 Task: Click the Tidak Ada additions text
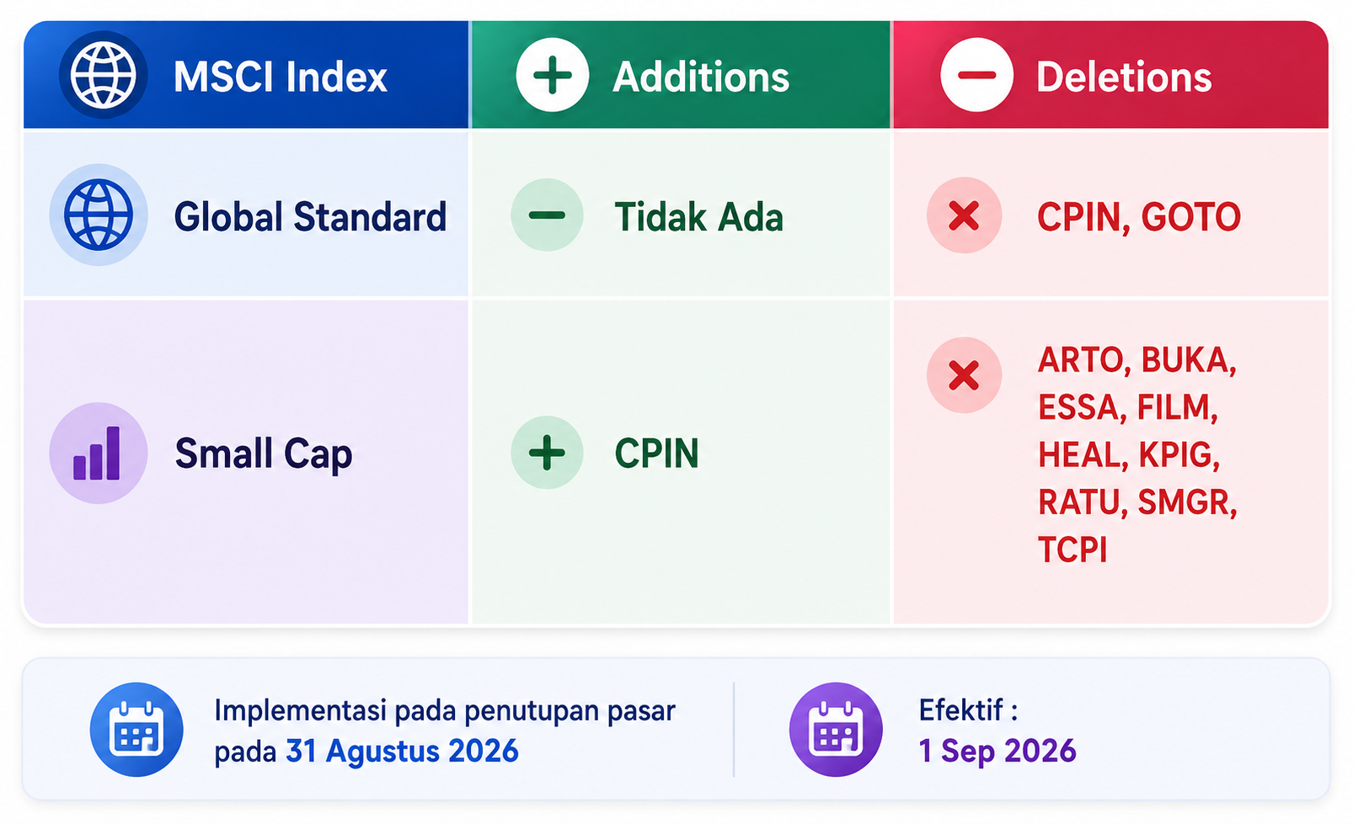point(699,216)
